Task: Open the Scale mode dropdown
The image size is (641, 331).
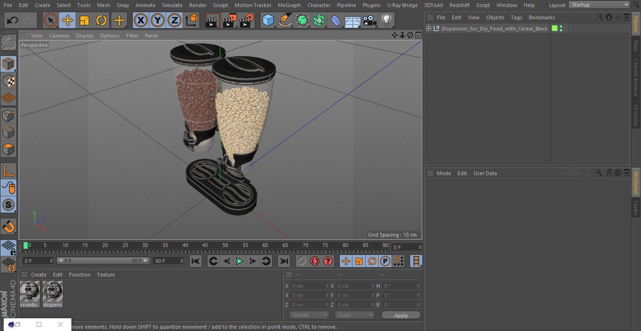Action: [x=355, y=315]
